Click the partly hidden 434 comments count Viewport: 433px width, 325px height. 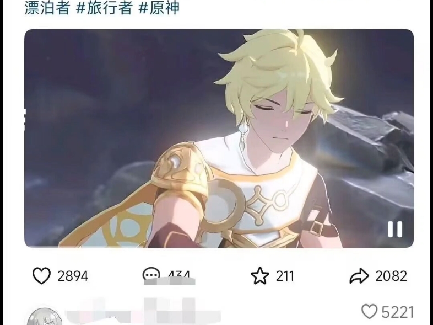click(x=178, y=274)
